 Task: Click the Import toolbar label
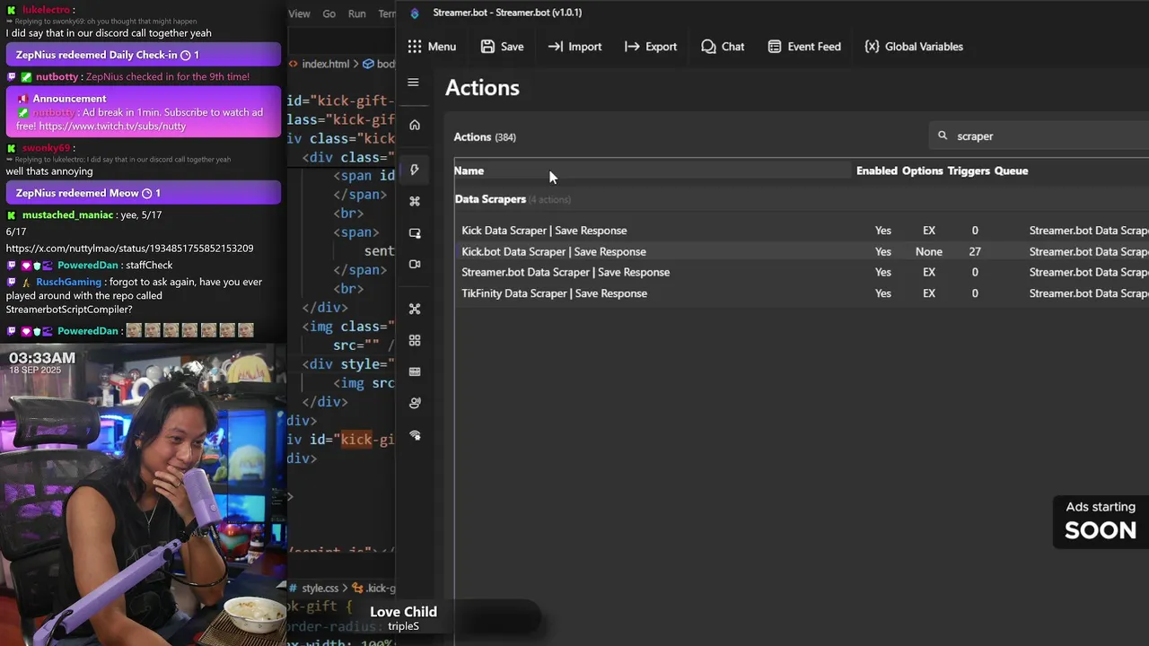585,47
